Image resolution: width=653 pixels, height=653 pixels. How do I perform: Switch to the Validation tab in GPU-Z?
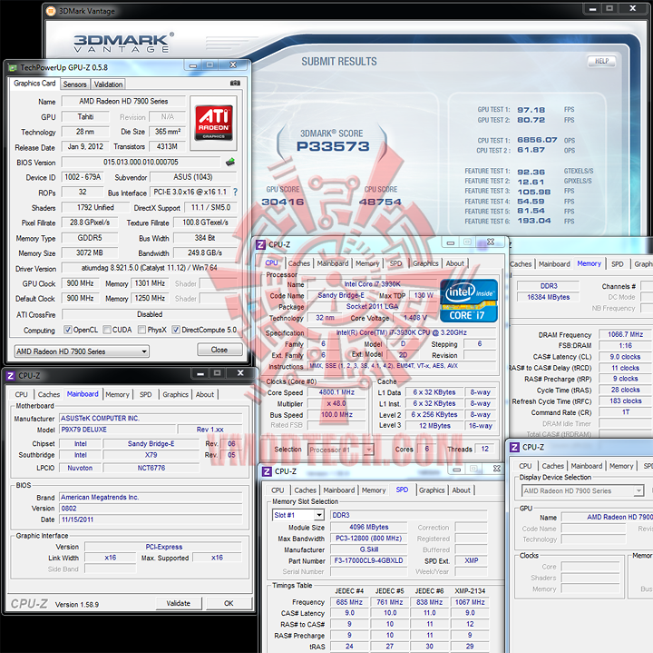(108, 84)
